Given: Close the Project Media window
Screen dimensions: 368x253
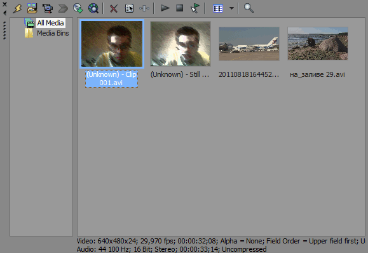Looking at the screenshot, I should tap(4, 4).
